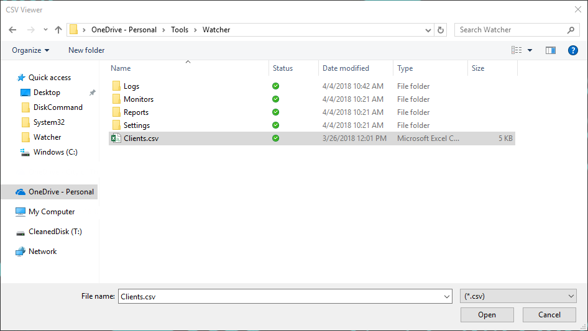Open Watcher in Quick access
588x331 pixels.
coord(47,137)
